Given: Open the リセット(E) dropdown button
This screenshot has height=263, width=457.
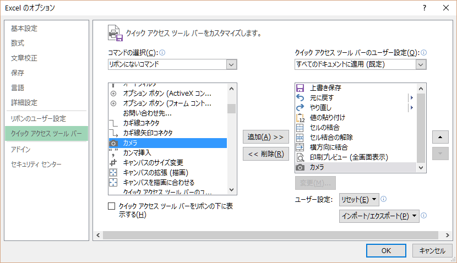Looking at the screenshot, I should tap(359, 200).
